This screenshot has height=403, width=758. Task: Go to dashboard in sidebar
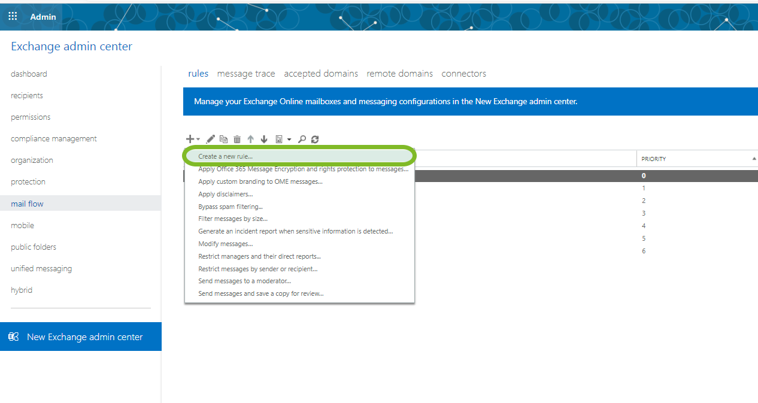[29, 74]
